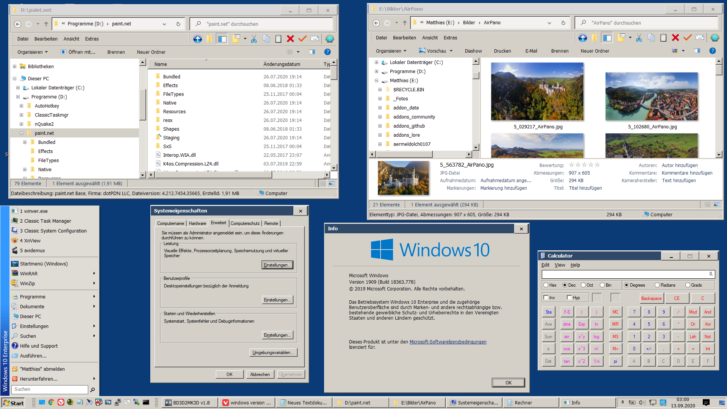
Task: Click the Paste clipboard icon in paint.net explorer toolbar
Action: [x=278, y=39]
